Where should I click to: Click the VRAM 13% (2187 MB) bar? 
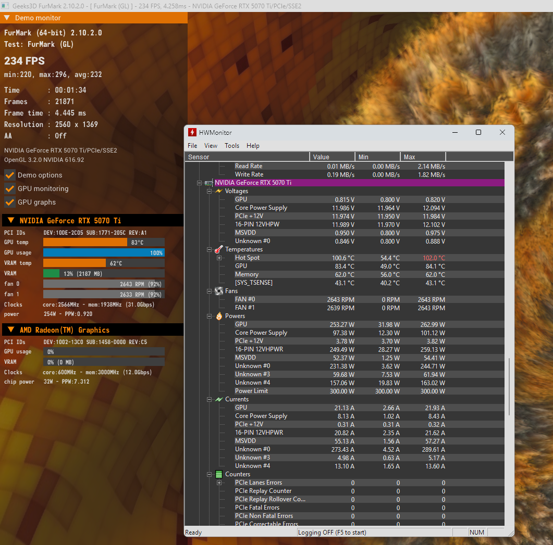(104, 273)
